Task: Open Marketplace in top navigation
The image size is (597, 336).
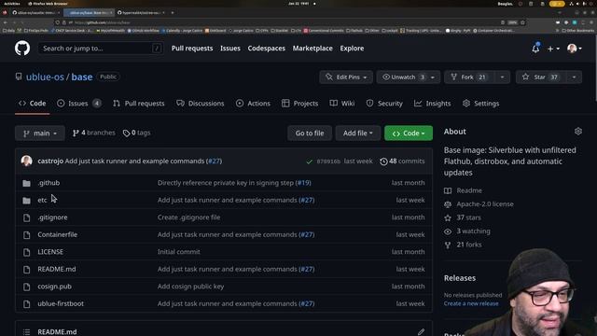Action: tap(312, 49)
